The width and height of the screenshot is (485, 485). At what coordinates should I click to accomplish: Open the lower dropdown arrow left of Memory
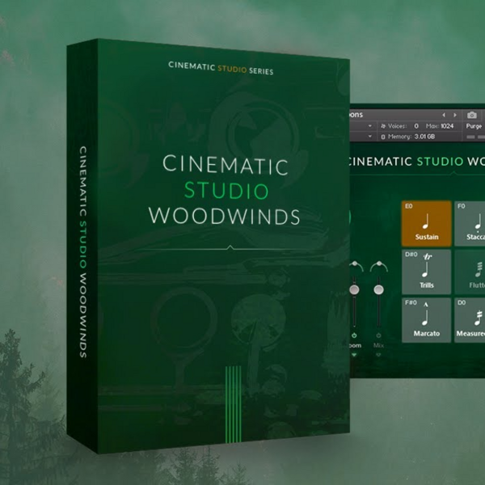coord(370,136)
